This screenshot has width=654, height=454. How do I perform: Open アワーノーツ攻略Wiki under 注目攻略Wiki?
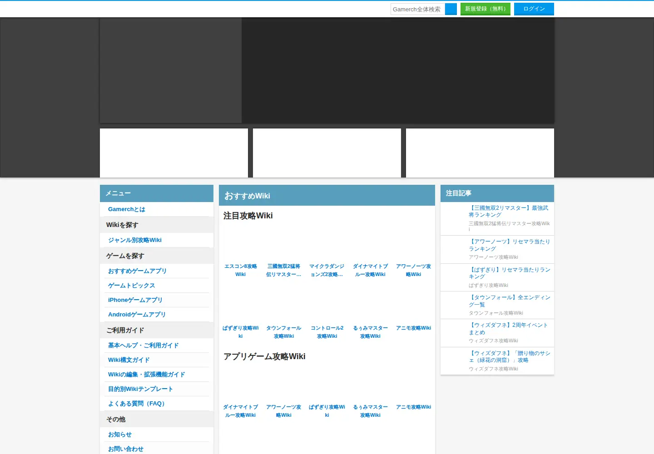(x=413, y=270)
